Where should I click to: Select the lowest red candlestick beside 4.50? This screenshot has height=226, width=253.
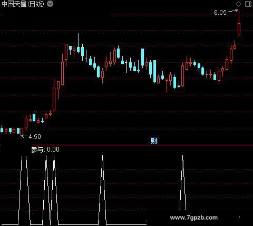(22, 132)
